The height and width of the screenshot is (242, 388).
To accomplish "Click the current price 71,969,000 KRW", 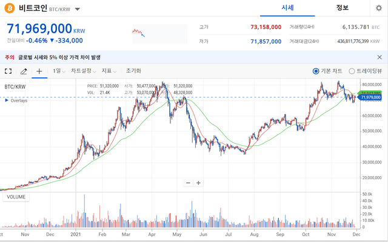I will click(46, 28).
